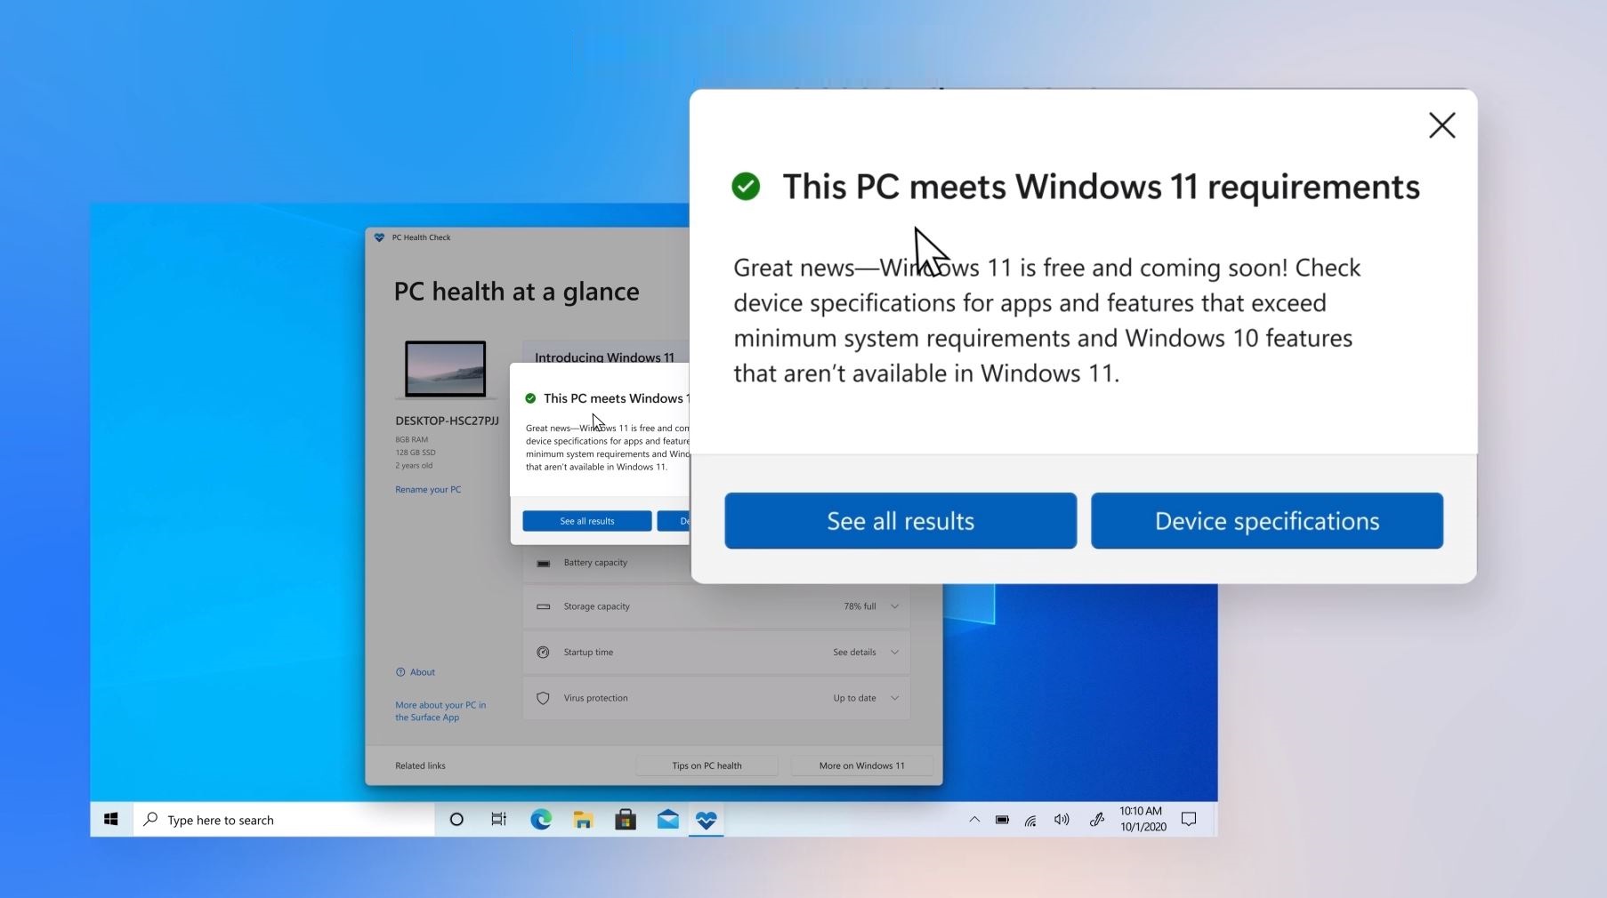Viewport: 1607px width, 898px height.
Task: Click the Device specifications button
Action: tap(1267, 521)
